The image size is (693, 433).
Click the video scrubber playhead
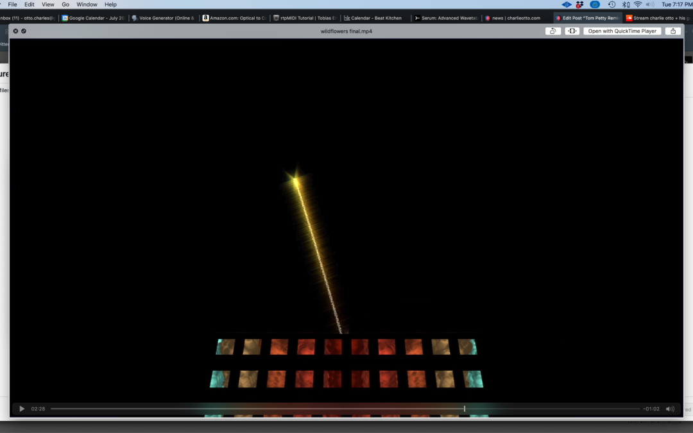[x=465, y=409]
